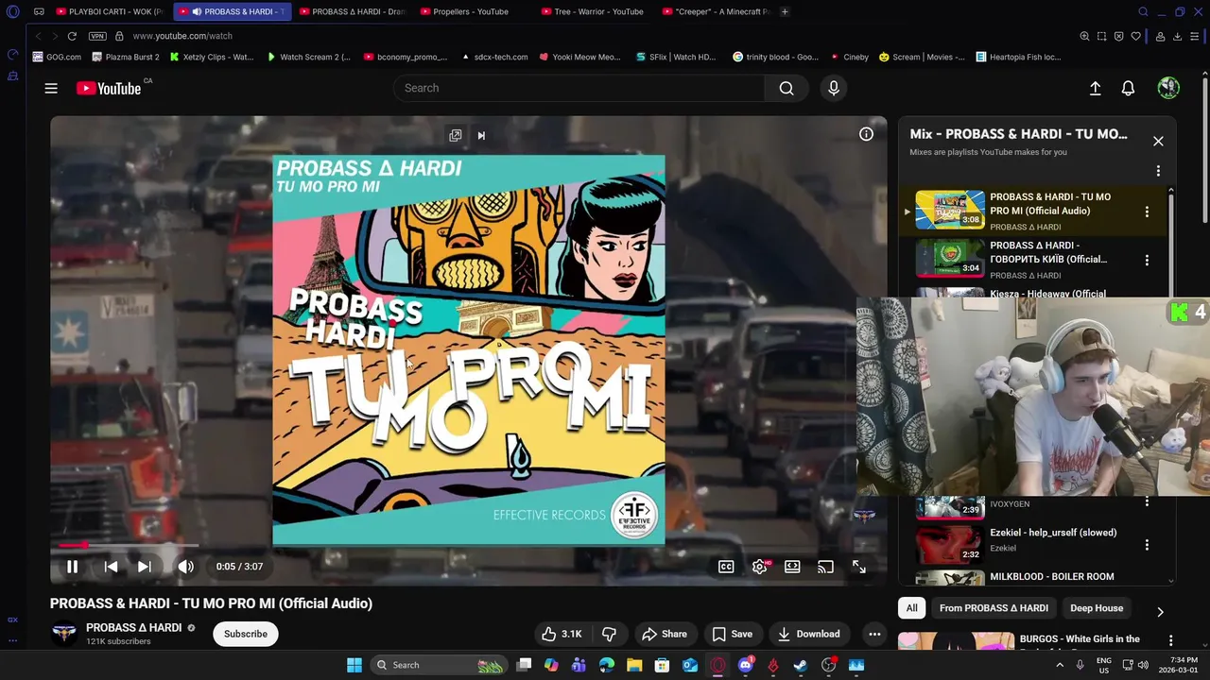The width and height of the screenshot is (1210, 680).
Task: Open a new browser tab
Action: (785, 11)
